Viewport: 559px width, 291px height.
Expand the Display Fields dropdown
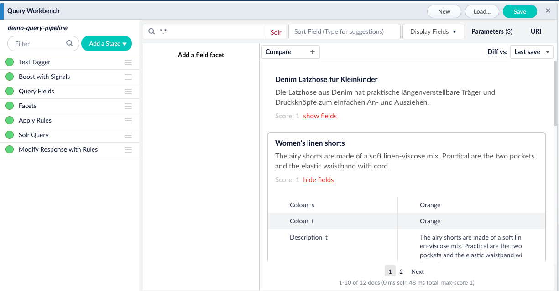coord(433,31)
